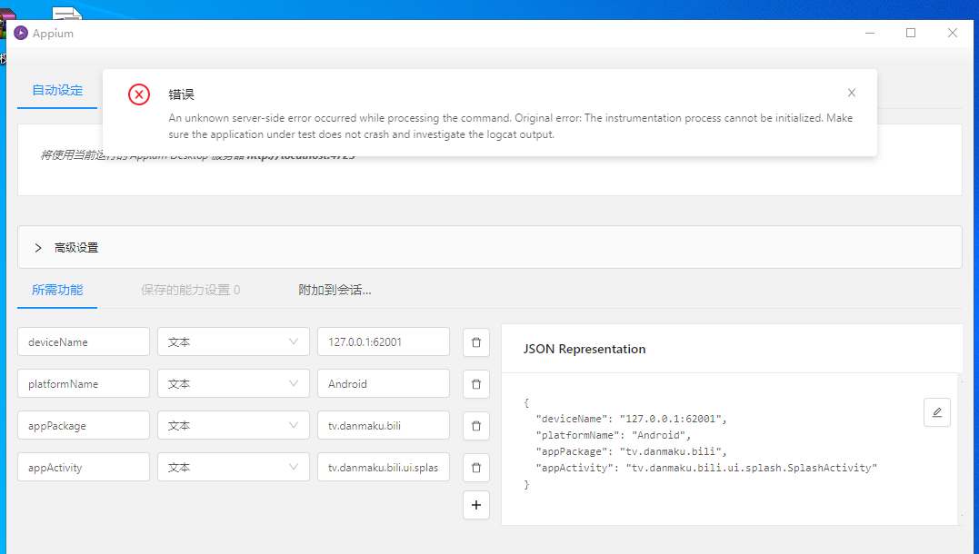979x554 pixels.
Task: Open the type dropdown for platformName
Action: 233,384
